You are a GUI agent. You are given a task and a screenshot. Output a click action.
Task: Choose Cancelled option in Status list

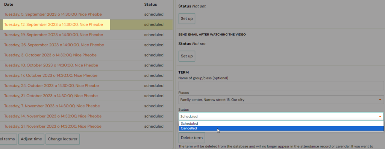[x=281, y=128]
